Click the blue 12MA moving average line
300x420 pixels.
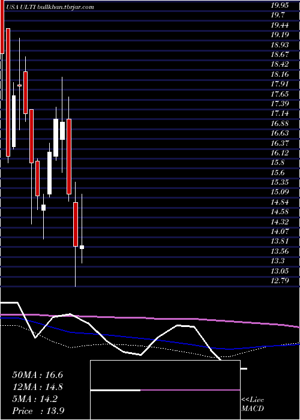coord(150,340)
